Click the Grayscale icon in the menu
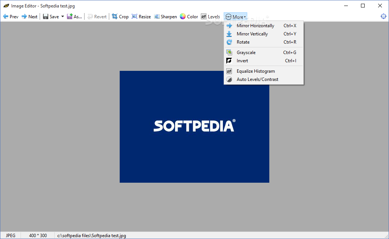This screenshot has height=239, width=389. click(229, 53)
